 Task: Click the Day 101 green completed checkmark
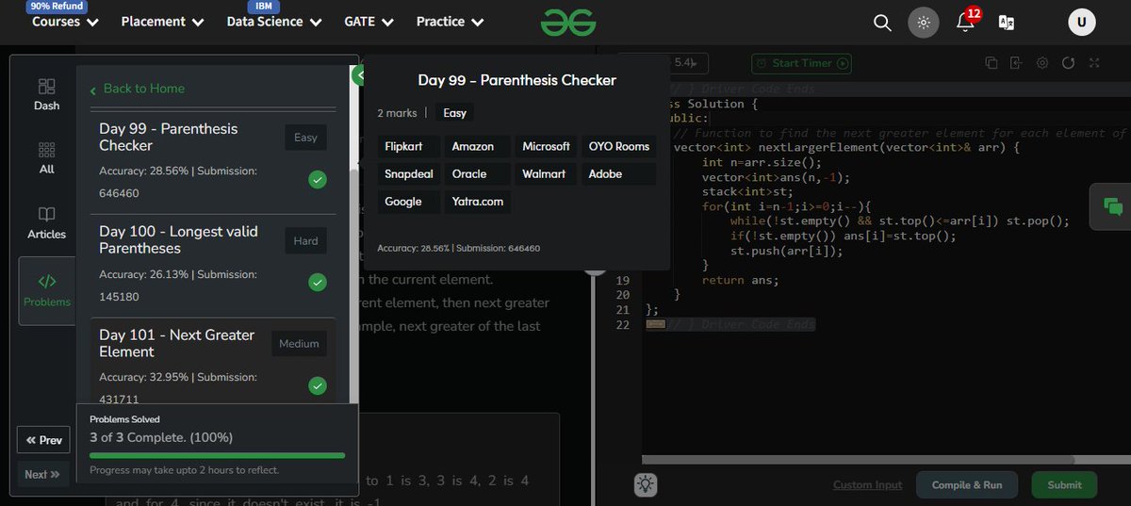click(x=318, y=385)
